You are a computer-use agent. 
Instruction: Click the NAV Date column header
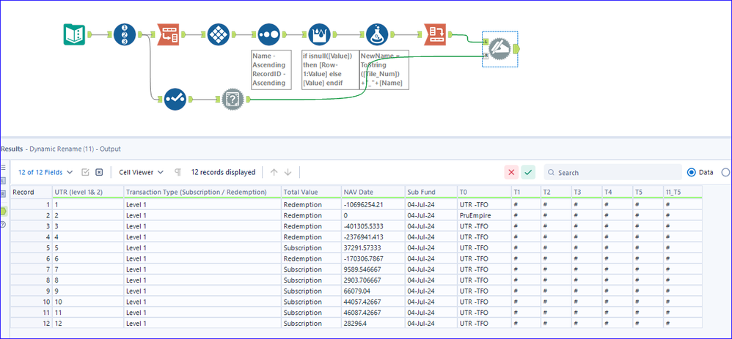click(x=359, y=192)
